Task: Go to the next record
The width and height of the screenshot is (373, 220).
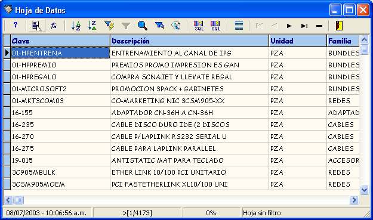Action: click(289, 26)
